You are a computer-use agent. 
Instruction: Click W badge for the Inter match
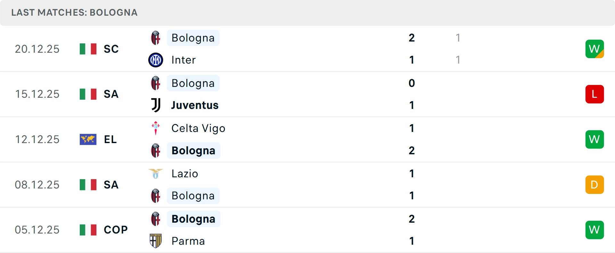point(594,49)
